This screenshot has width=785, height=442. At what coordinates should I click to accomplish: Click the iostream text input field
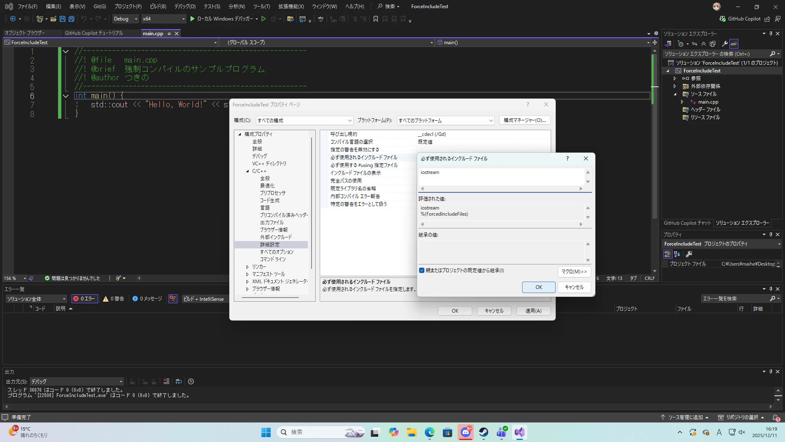point(501,176)
